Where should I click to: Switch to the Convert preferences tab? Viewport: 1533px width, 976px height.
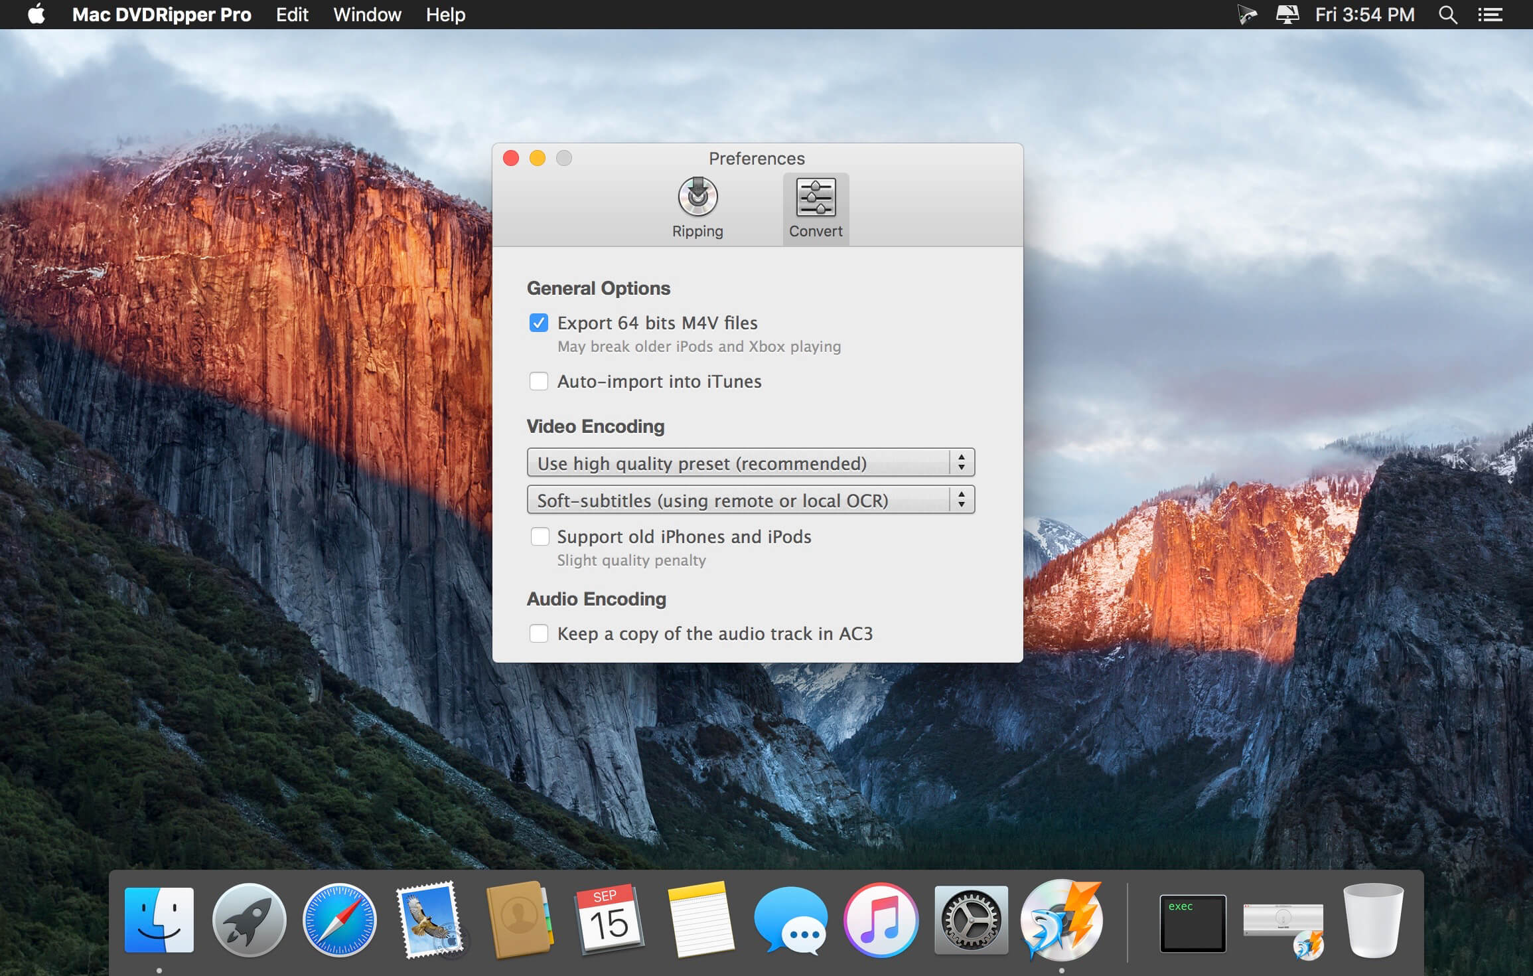pyautogui.click(x=814, y=207)
